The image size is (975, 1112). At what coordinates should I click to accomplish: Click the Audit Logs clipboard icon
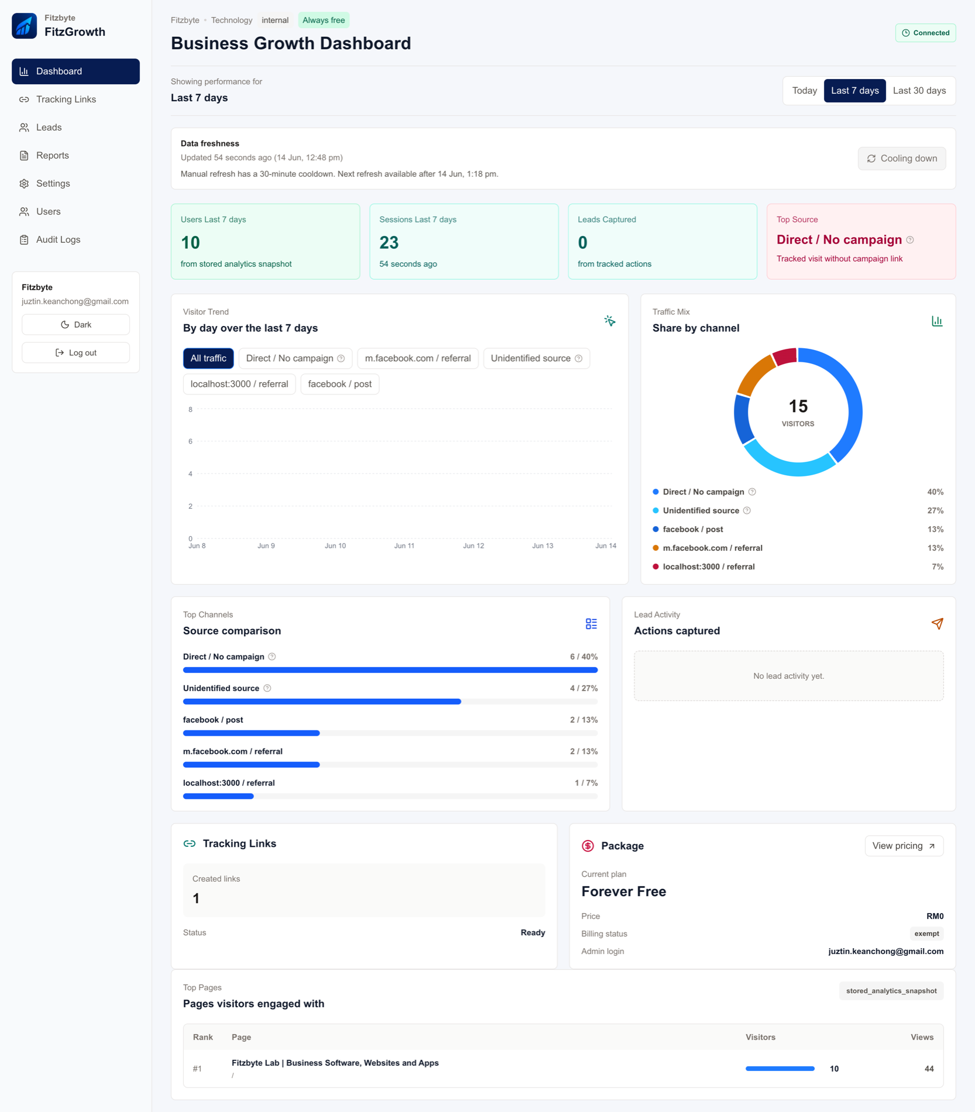pyautogui.click(x=24, y=240)
